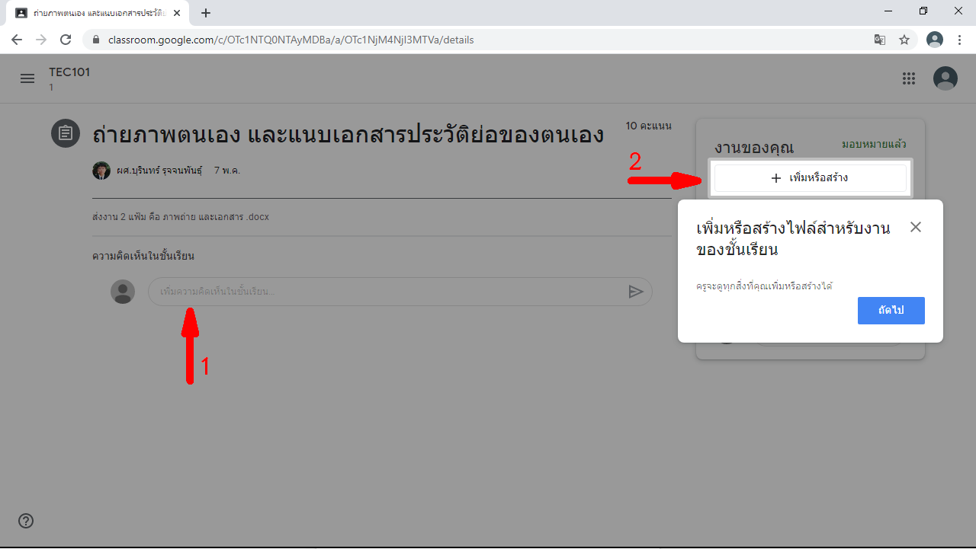Click the Google Translate icon in address bar
This screenshot has height=549, width=976.
click(880, 40)
